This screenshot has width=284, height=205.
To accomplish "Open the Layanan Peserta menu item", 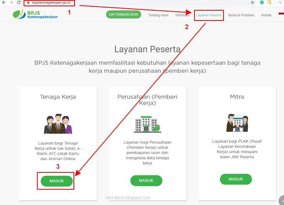I will click(x=209, y=15).
